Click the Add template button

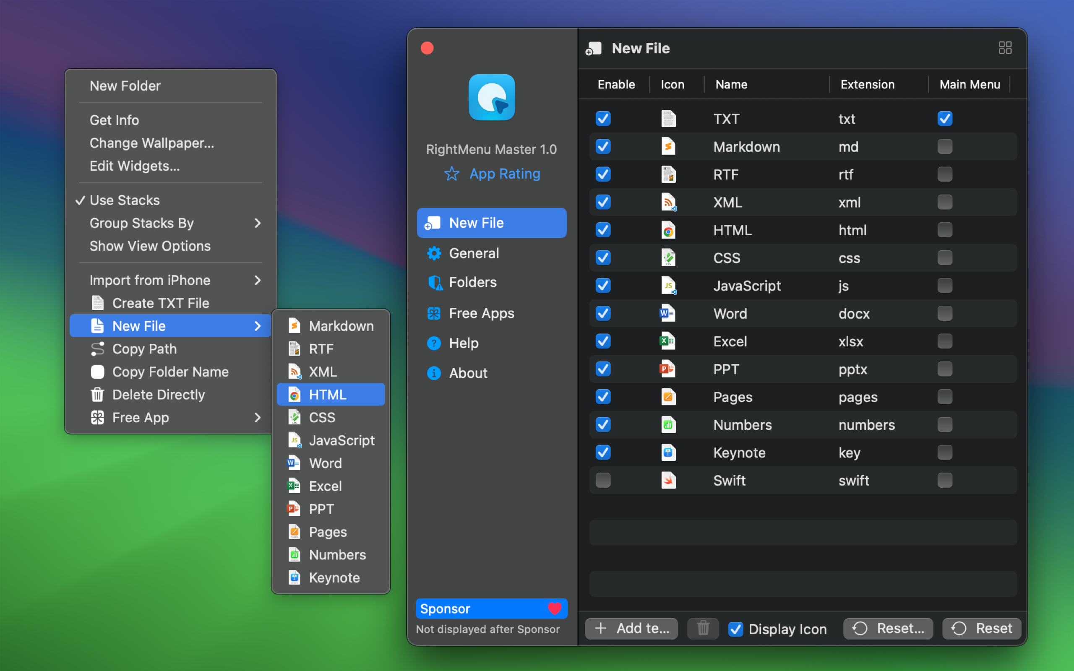pos(631,628)
